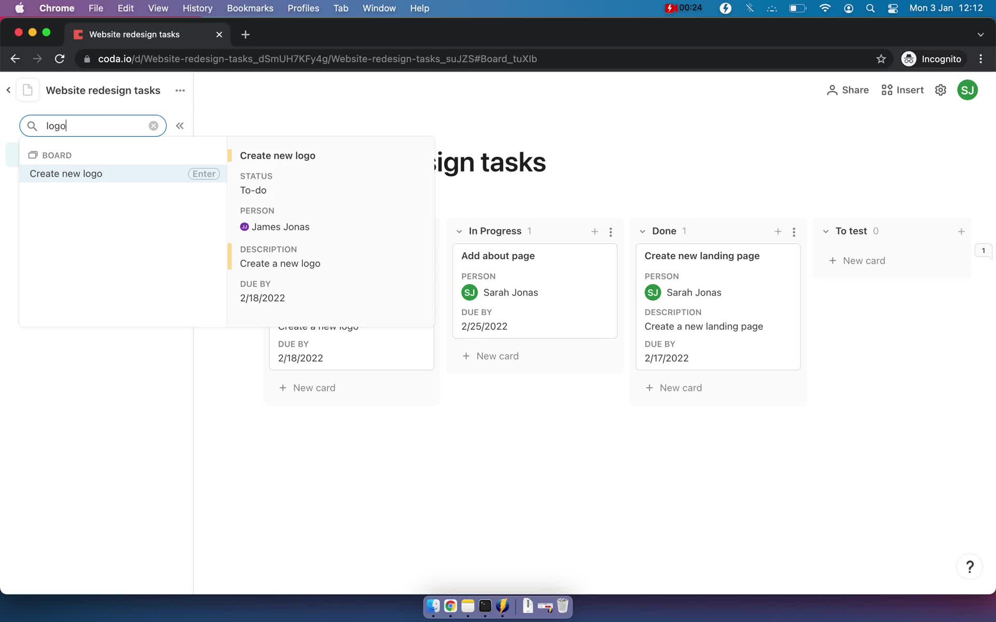Click the Insert button
Image resolution: width=996 pixels, height=622 pixels.
click(x=903, y=90)
